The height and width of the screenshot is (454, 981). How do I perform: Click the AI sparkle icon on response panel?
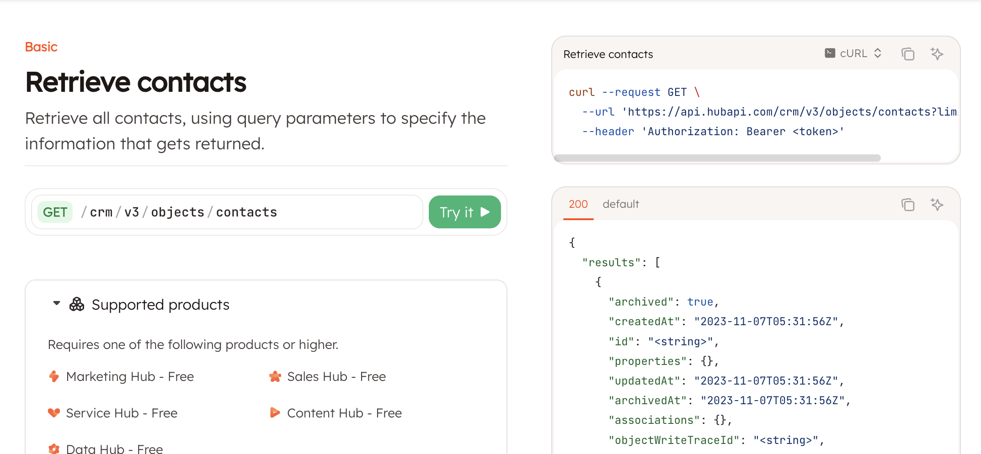click(x=937, y=205)
